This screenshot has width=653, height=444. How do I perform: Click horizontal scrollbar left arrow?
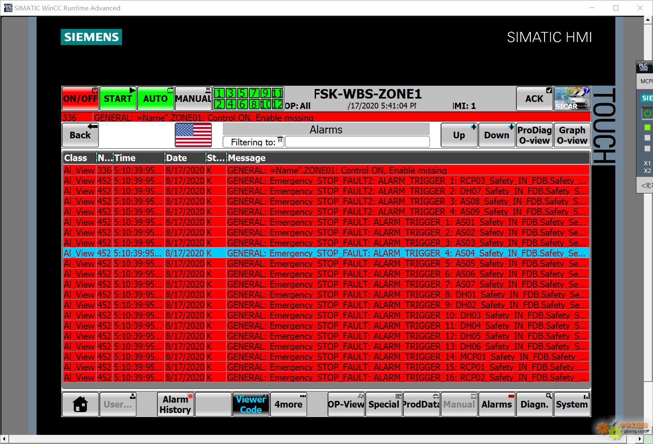[4, 439]
